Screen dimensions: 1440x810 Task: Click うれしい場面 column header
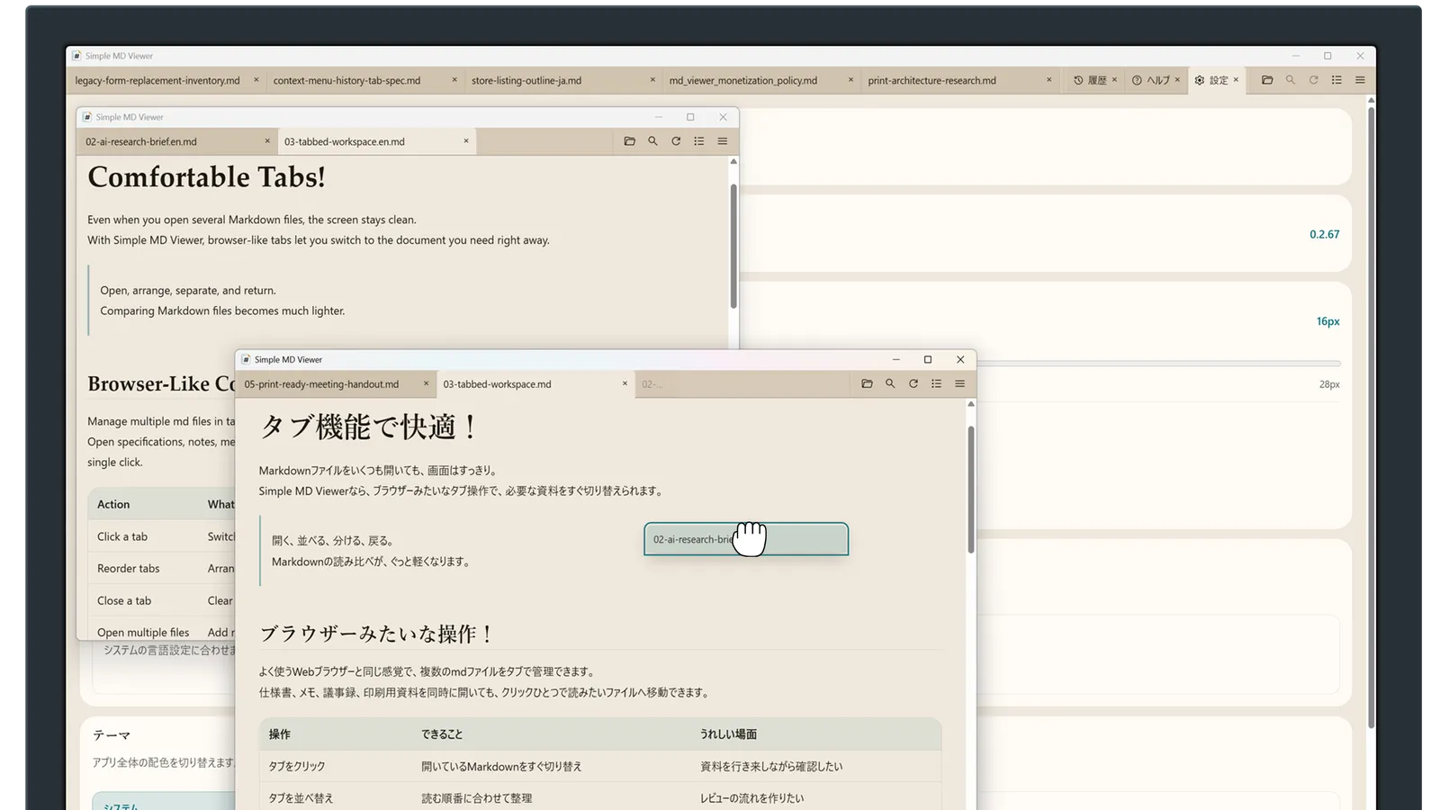(728, 734)
